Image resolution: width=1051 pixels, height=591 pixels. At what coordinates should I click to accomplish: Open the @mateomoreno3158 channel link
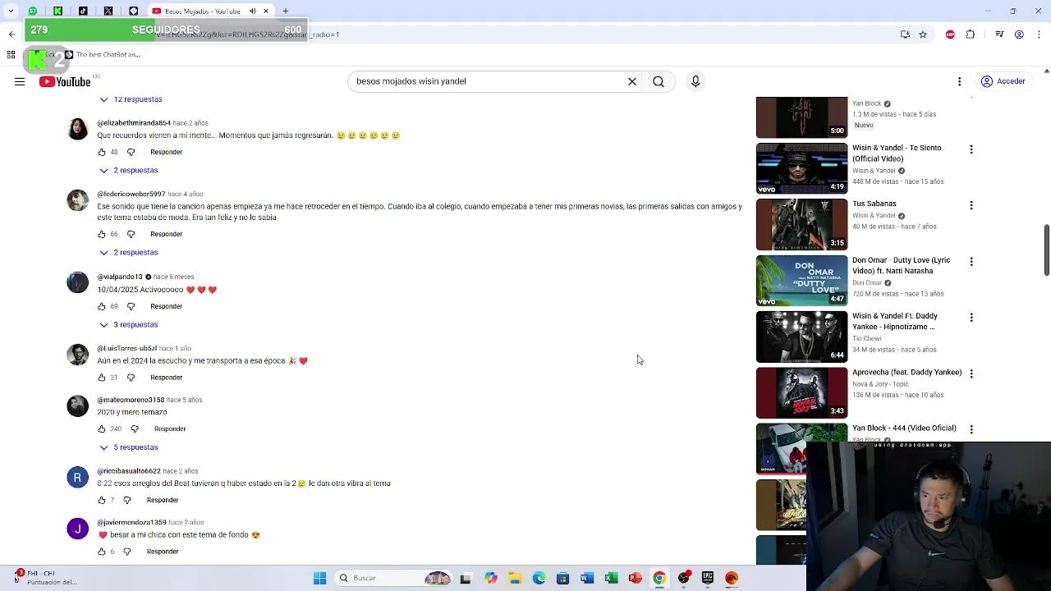click(131, 400)
